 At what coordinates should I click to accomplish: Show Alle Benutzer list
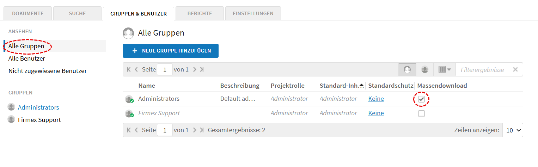(27, 58)
